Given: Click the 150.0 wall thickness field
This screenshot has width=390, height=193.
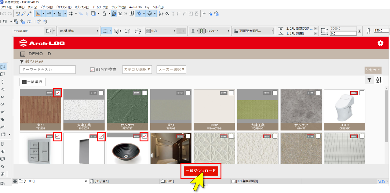Looking at the screenshot, I should (381, 31).
